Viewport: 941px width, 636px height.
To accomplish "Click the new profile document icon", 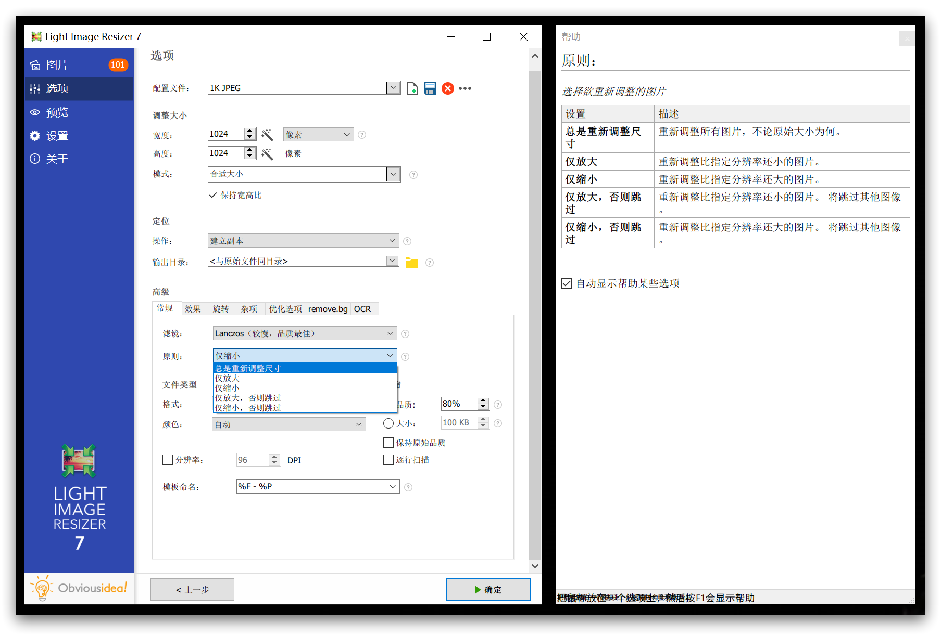I will coord(412,88).
